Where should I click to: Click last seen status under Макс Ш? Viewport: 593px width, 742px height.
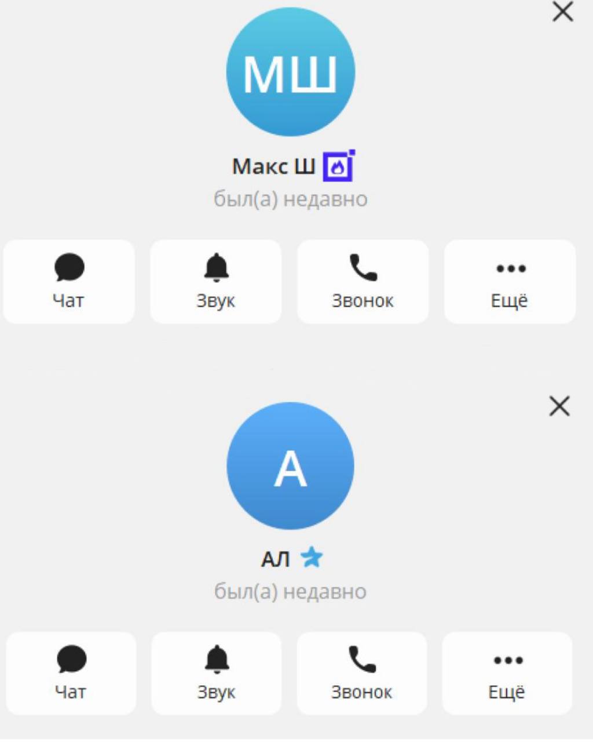pos(291,199)
